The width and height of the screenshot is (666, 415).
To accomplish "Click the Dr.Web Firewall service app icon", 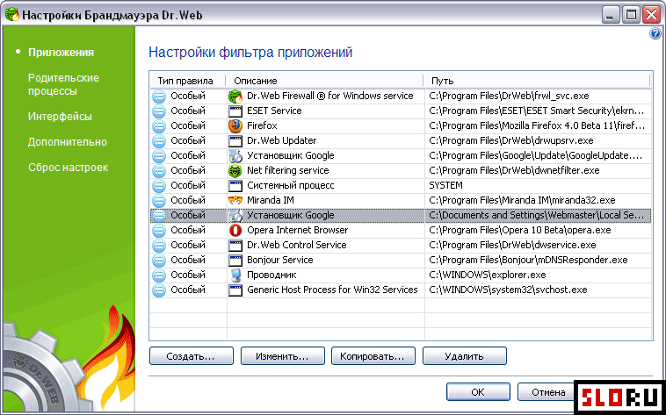I will click(235, 96).
